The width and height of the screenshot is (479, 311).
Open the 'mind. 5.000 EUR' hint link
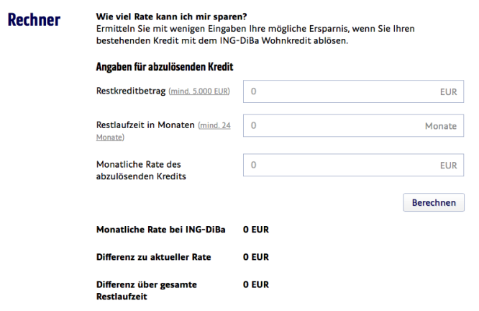[199, 91]
